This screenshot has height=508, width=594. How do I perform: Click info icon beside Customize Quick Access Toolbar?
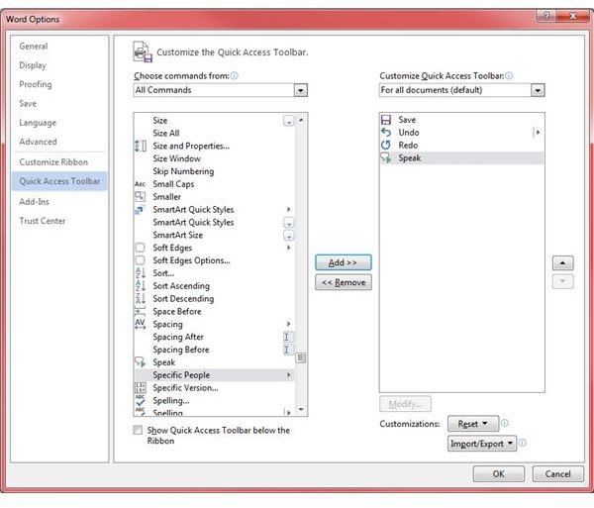509,76
